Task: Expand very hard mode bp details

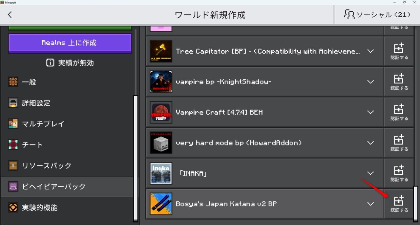Action: coord(370,143)
